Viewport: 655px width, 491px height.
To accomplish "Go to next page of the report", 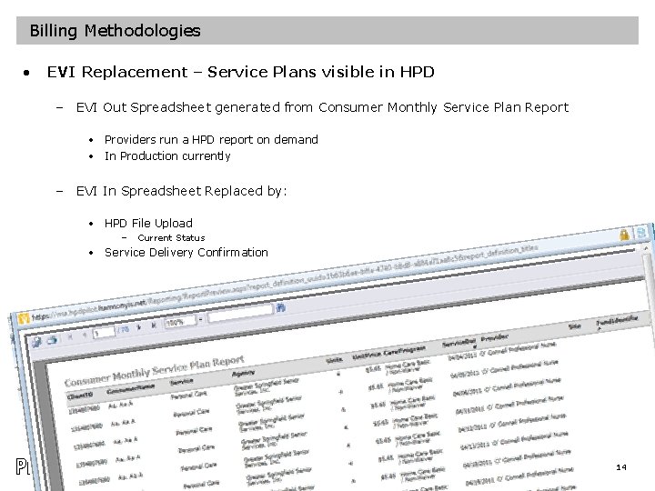I will (x=139, y=327).
